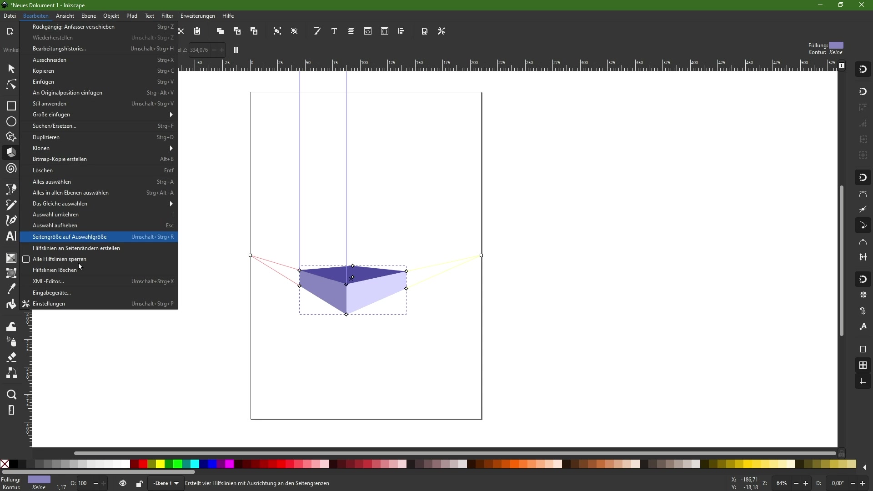
Task: Choose the zoom magnifier tool
Action: 11,395
